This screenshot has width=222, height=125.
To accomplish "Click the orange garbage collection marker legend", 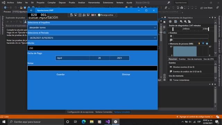I will click(199, 44).
